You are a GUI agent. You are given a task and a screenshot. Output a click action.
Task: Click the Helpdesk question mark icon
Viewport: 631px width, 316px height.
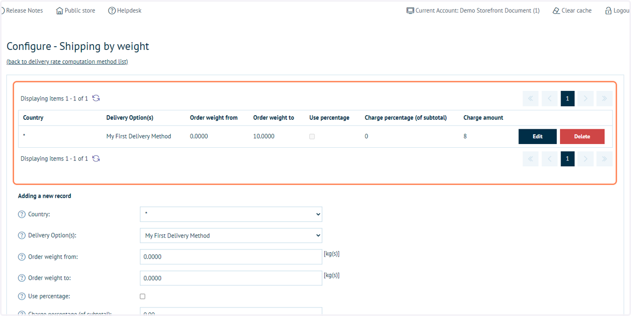pyautogui.click(x=112, y=11)
